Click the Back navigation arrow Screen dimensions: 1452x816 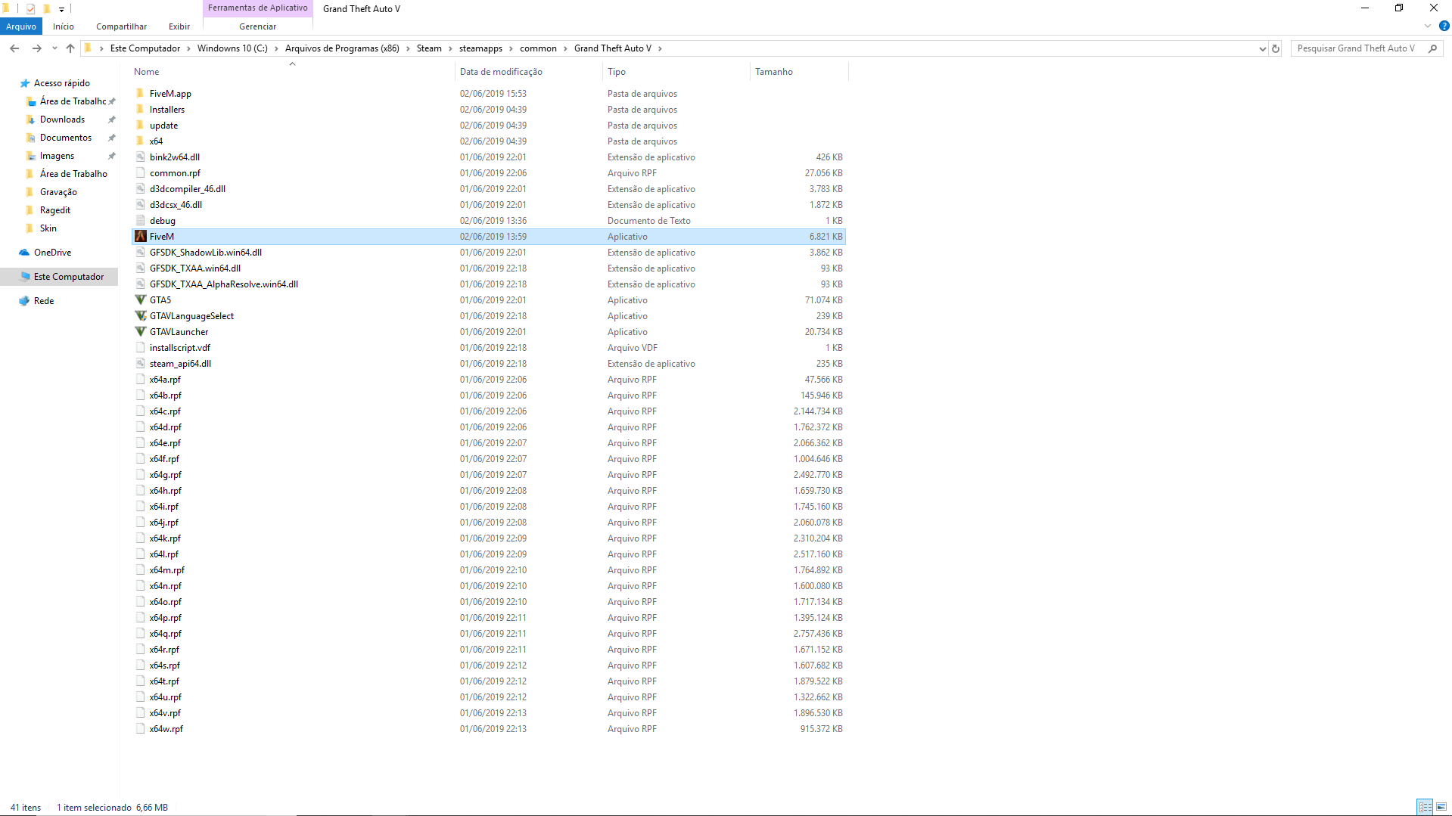14,48
